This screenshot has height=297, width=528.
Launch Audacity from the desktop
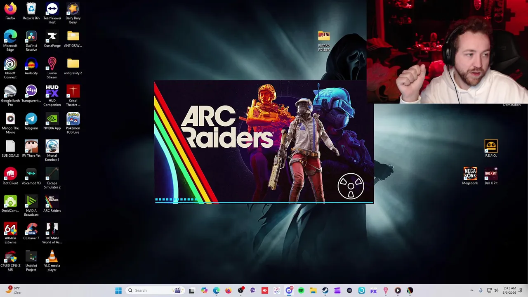click(31, 66)
